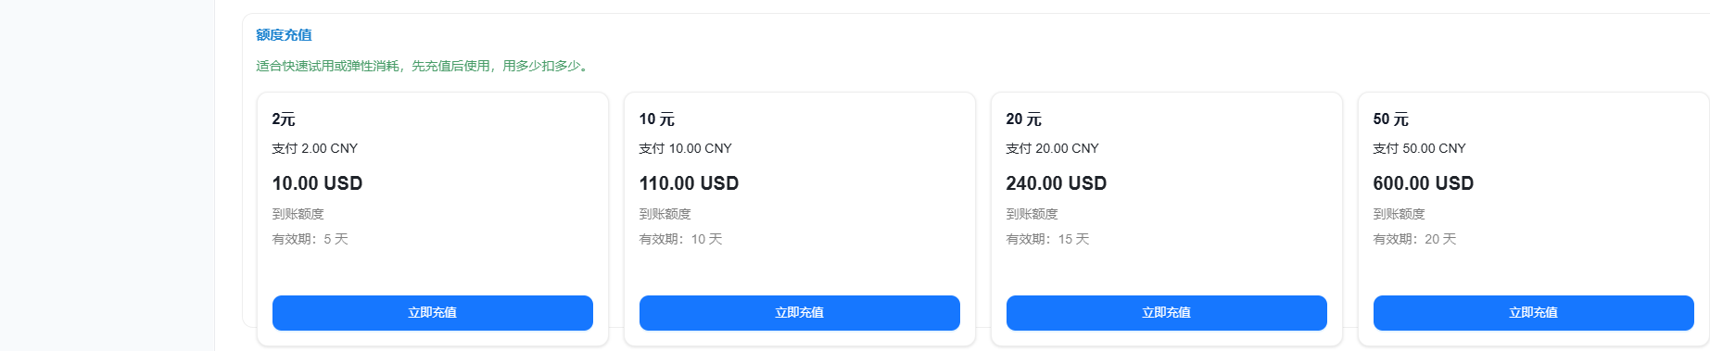The width and height of the screenshot is (1710, 351).
Task: Select the 10 元 plan title
Action: [657, 119]
